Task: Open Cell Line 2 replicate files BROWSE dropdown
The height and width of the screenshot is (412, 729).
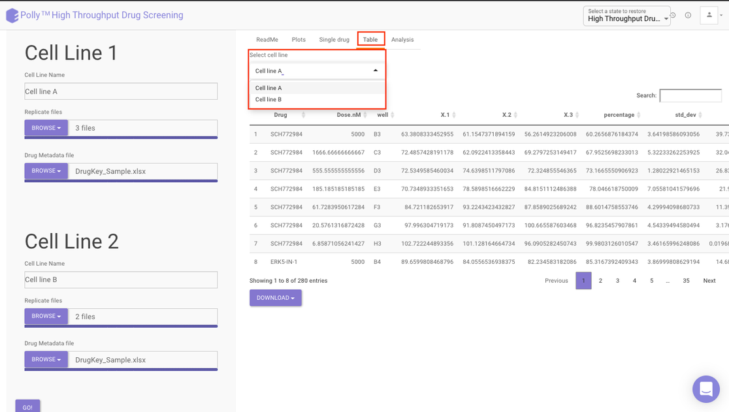Action: (x=46, y=316)
